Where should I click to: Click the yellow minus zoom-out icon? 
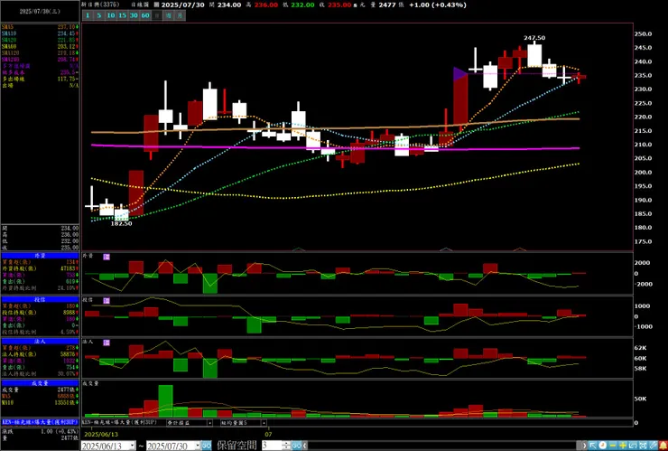click(x=613, y=446)
